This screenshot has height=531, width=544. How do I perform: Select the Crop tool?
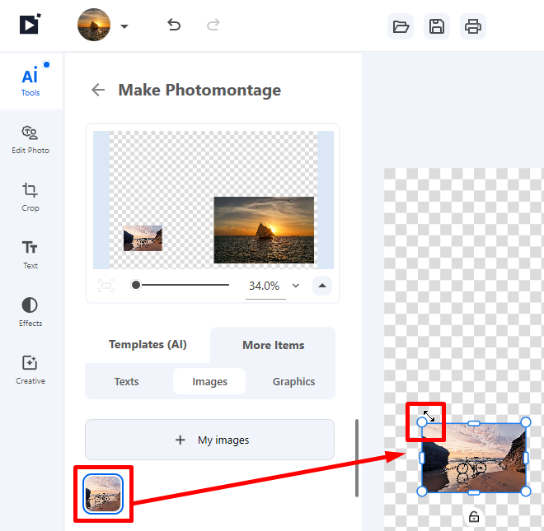point(30,198)
